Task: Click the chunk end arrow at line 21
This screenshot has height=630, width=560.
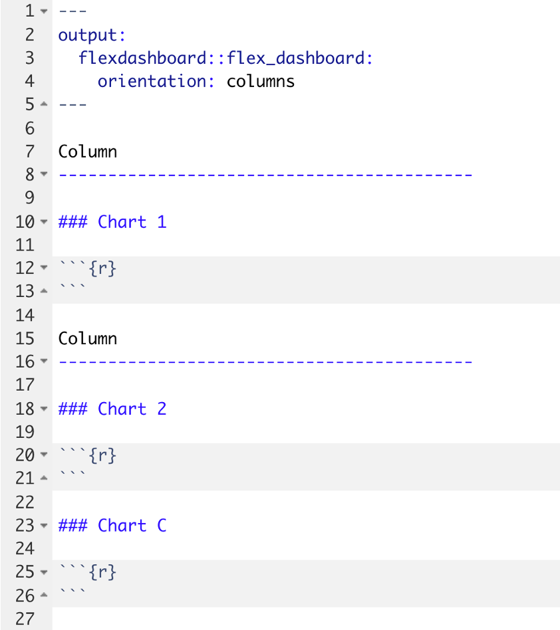Action: point(44,478)
